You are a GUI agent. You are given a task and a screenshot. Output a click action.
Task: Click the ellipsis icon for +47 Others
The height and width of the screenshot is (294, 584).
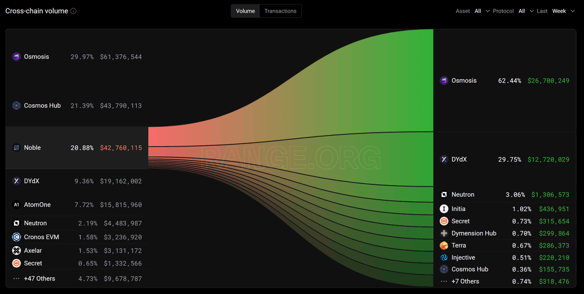point(16,278)
